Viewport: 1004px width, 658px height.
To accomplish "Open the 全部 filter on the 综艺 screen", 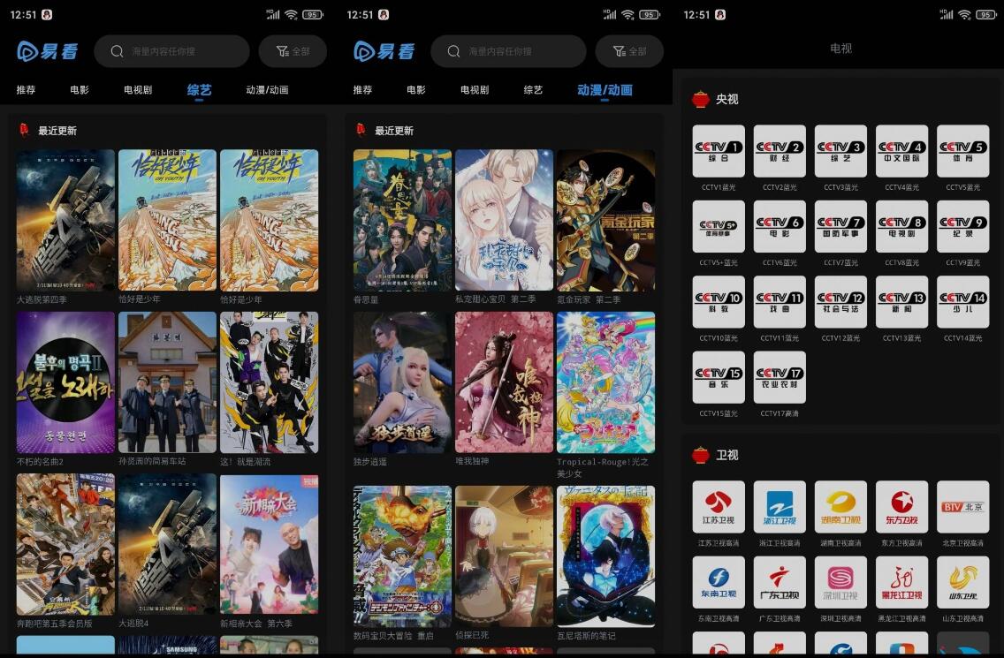I will [293, 51].
